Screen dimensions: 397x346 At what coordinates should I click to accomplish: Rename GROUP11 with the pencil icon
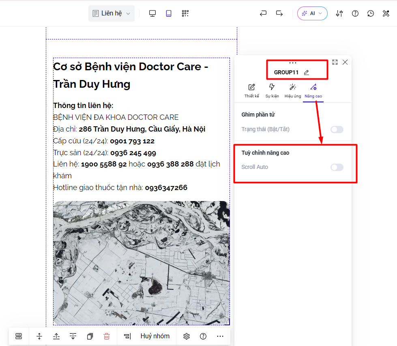(306, 73)
